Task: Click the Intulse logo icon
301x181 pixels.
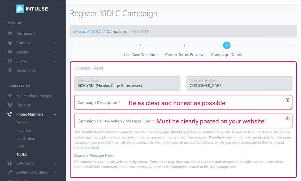Action: pyautogui.click(x=20, y=9)
